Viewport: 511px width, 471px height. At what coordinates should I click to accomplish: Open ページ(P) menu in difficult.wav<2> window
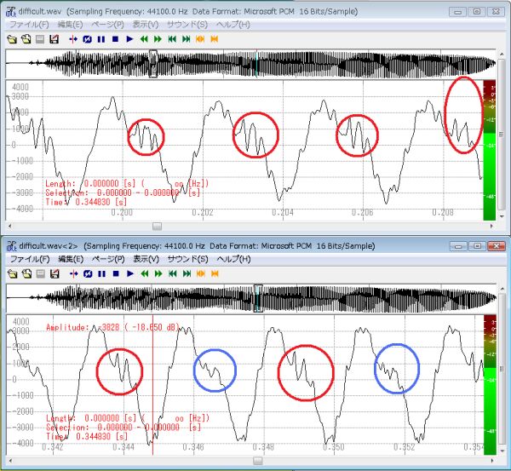[108, 259]
